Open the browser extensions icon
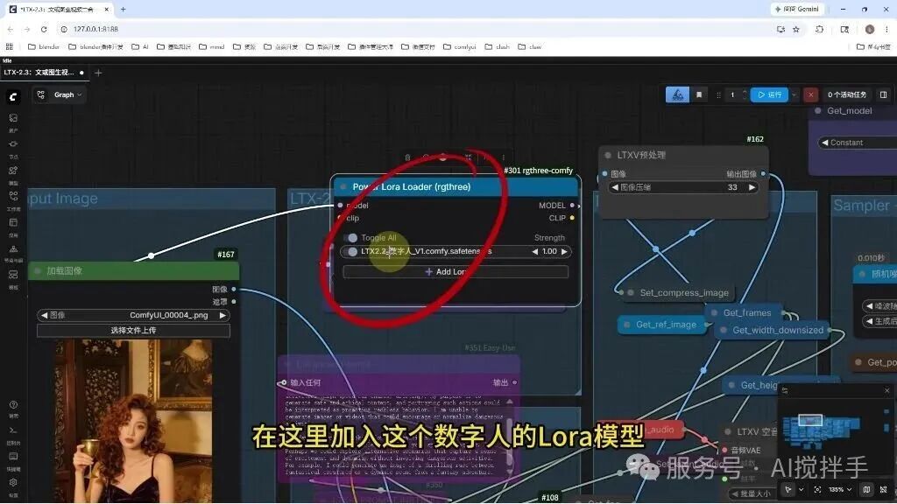Viewport: 897px width, 504px height. click(x=819, y=29)
